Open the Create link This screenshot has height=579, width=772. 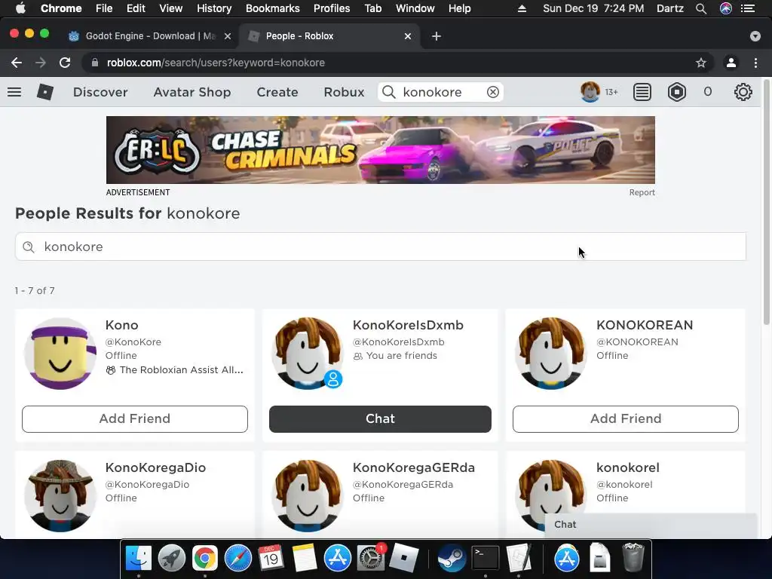[x=277, y=92]
